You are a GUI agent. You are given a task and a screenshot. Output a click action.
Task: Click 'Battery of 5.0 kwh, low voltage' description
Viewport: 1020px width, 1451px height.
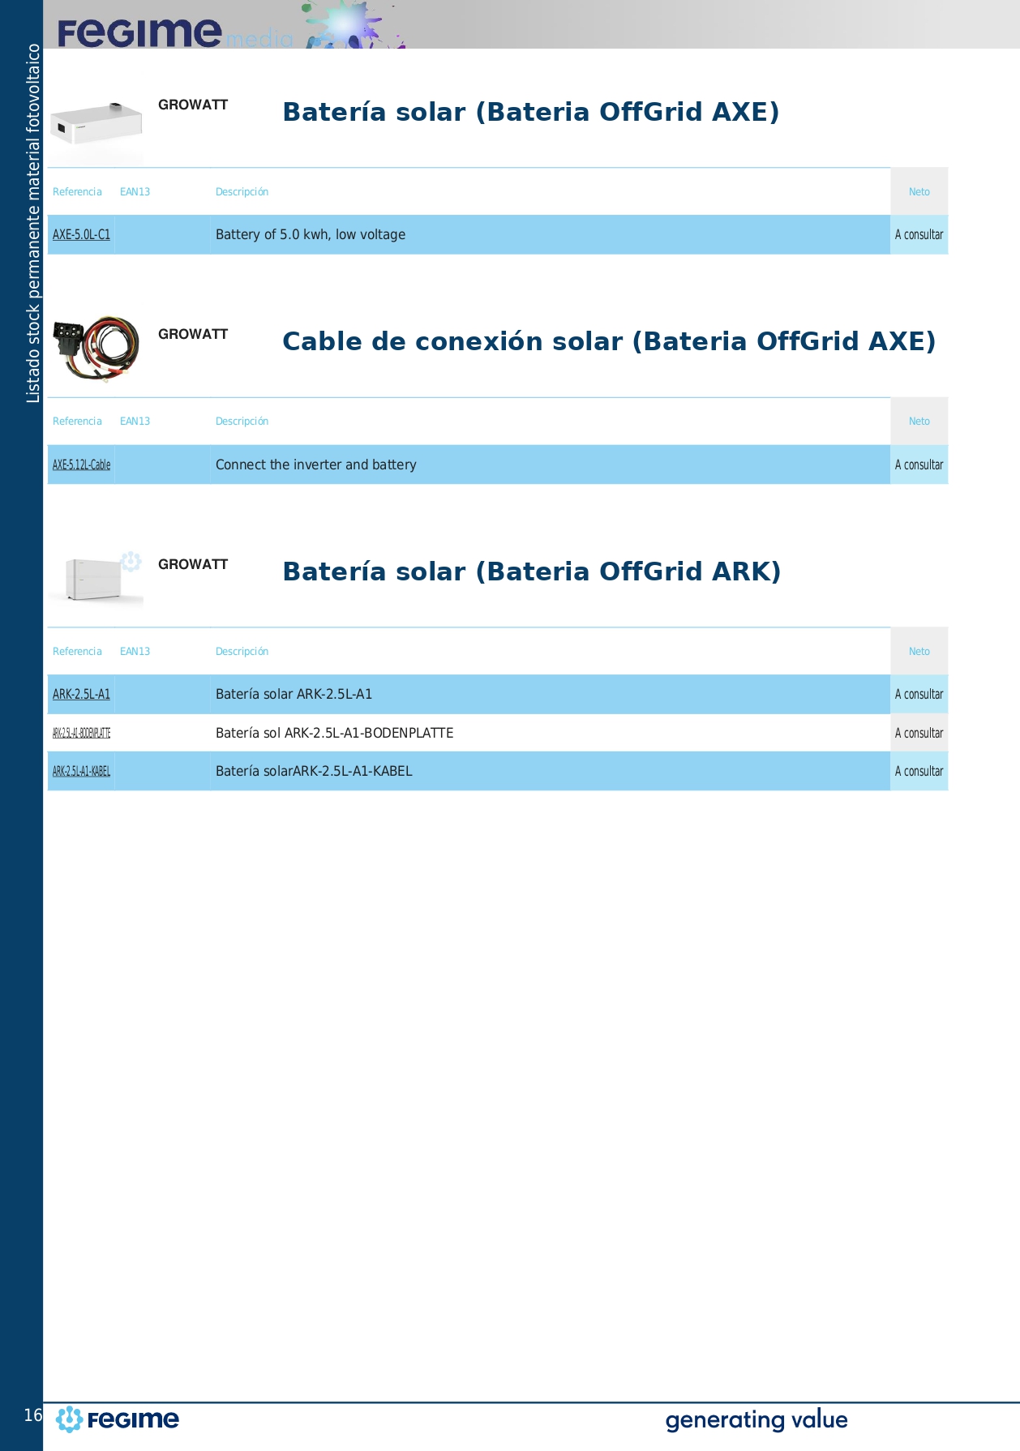pos(310,235)
